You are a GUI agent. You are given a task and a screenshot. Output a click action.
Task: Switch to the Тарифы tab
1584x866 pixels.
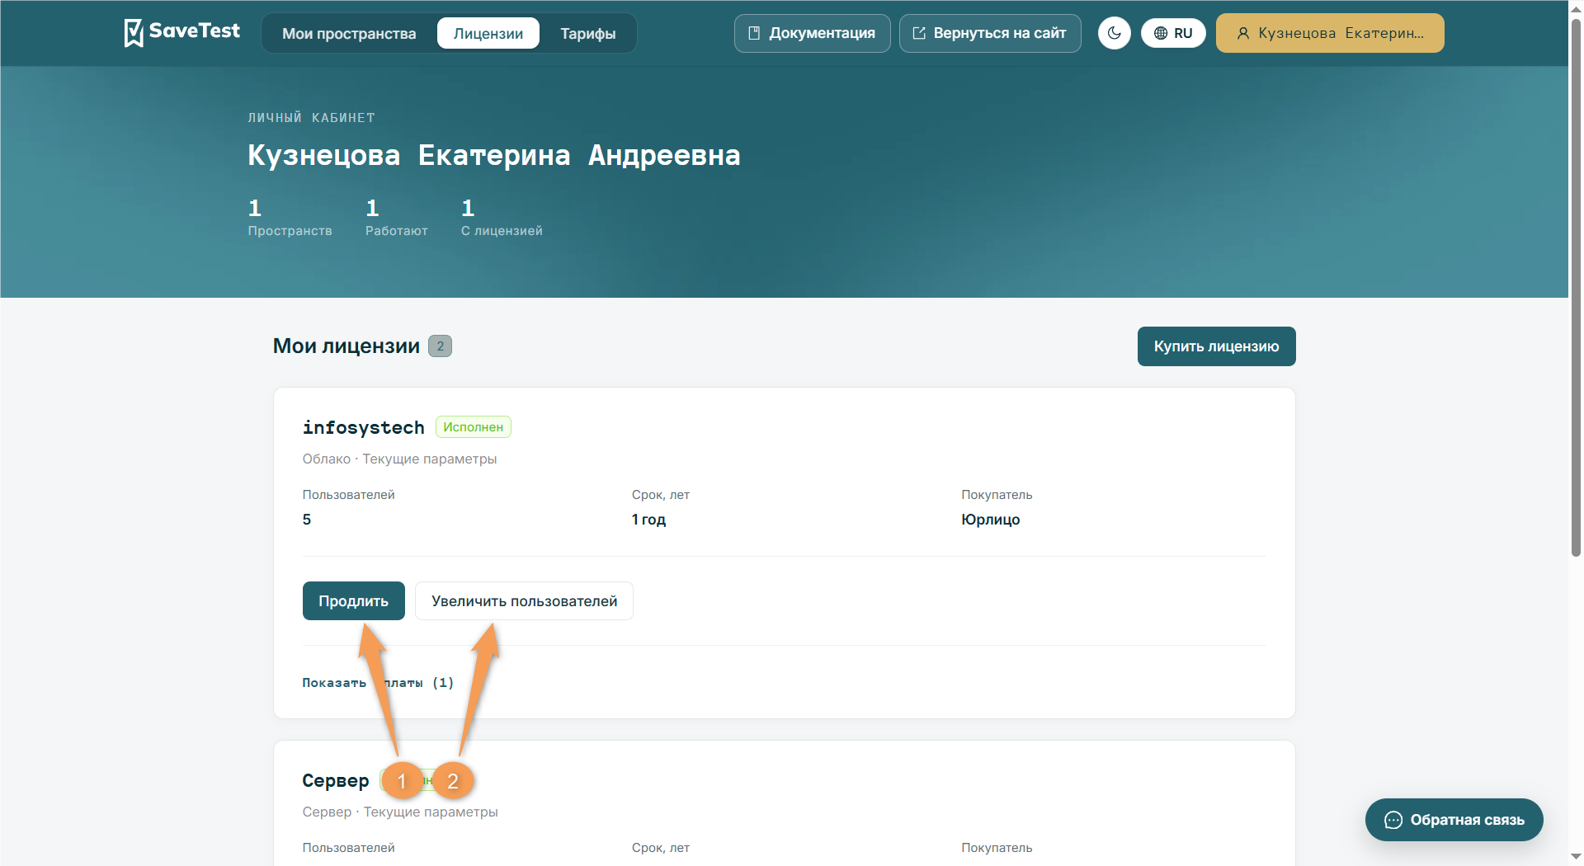point(588,33)
